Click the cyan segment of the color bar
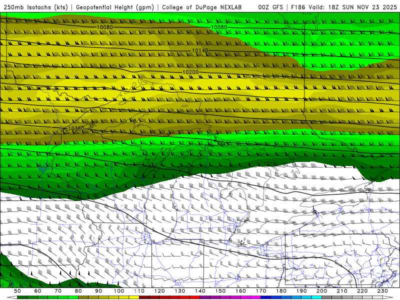Screen dimensions: 400x300 click(x=317, y=297)
